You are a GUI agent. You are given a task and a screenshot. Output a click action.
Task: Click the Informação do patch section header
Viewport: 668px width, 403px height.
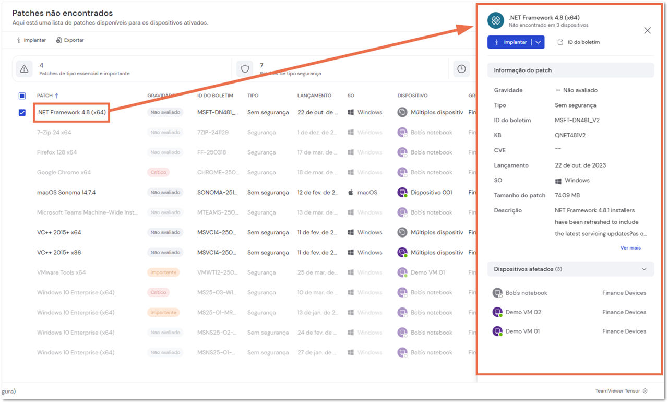tap(570, 70)
